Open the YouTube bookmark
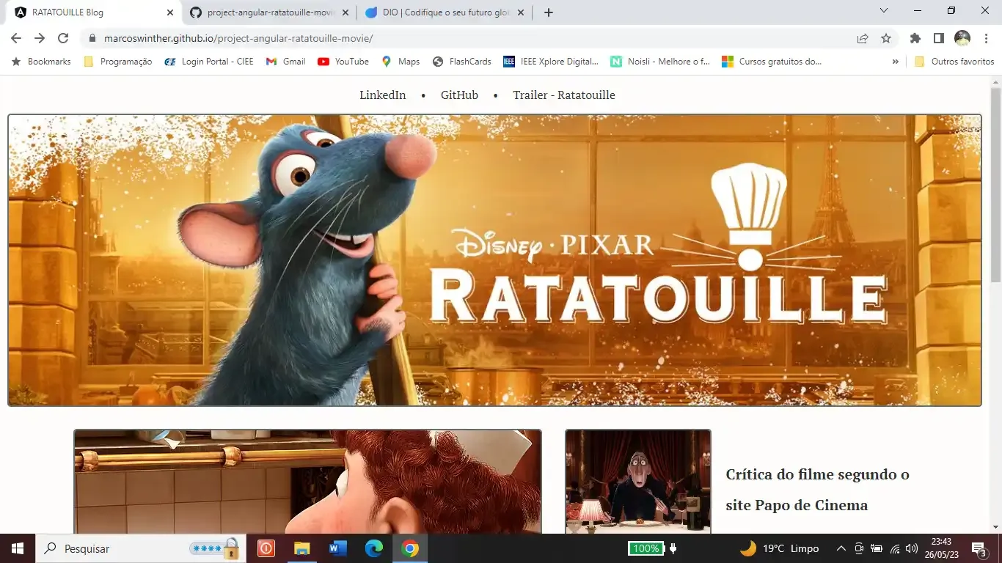Image resolution: width=1002 pixels, height=563 pixels. pos(343,62)
